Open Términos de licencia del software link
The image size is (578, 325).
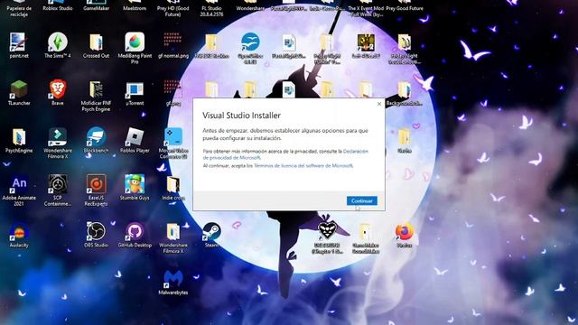303,166
